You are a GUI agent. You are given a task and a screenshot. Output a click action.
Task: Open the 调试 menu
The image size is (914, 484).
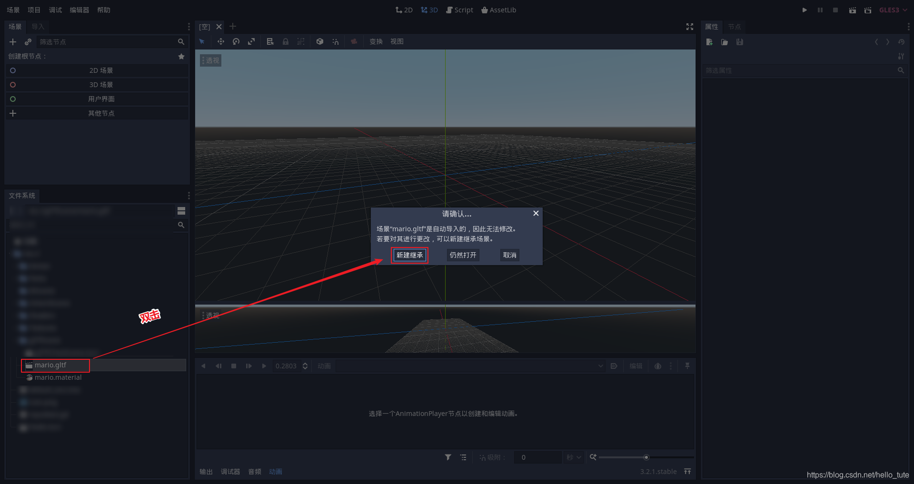(55, 10)
